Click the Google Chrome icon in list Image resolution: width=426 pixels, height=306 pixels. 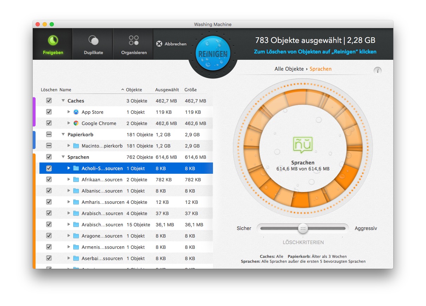click(76, 123)
